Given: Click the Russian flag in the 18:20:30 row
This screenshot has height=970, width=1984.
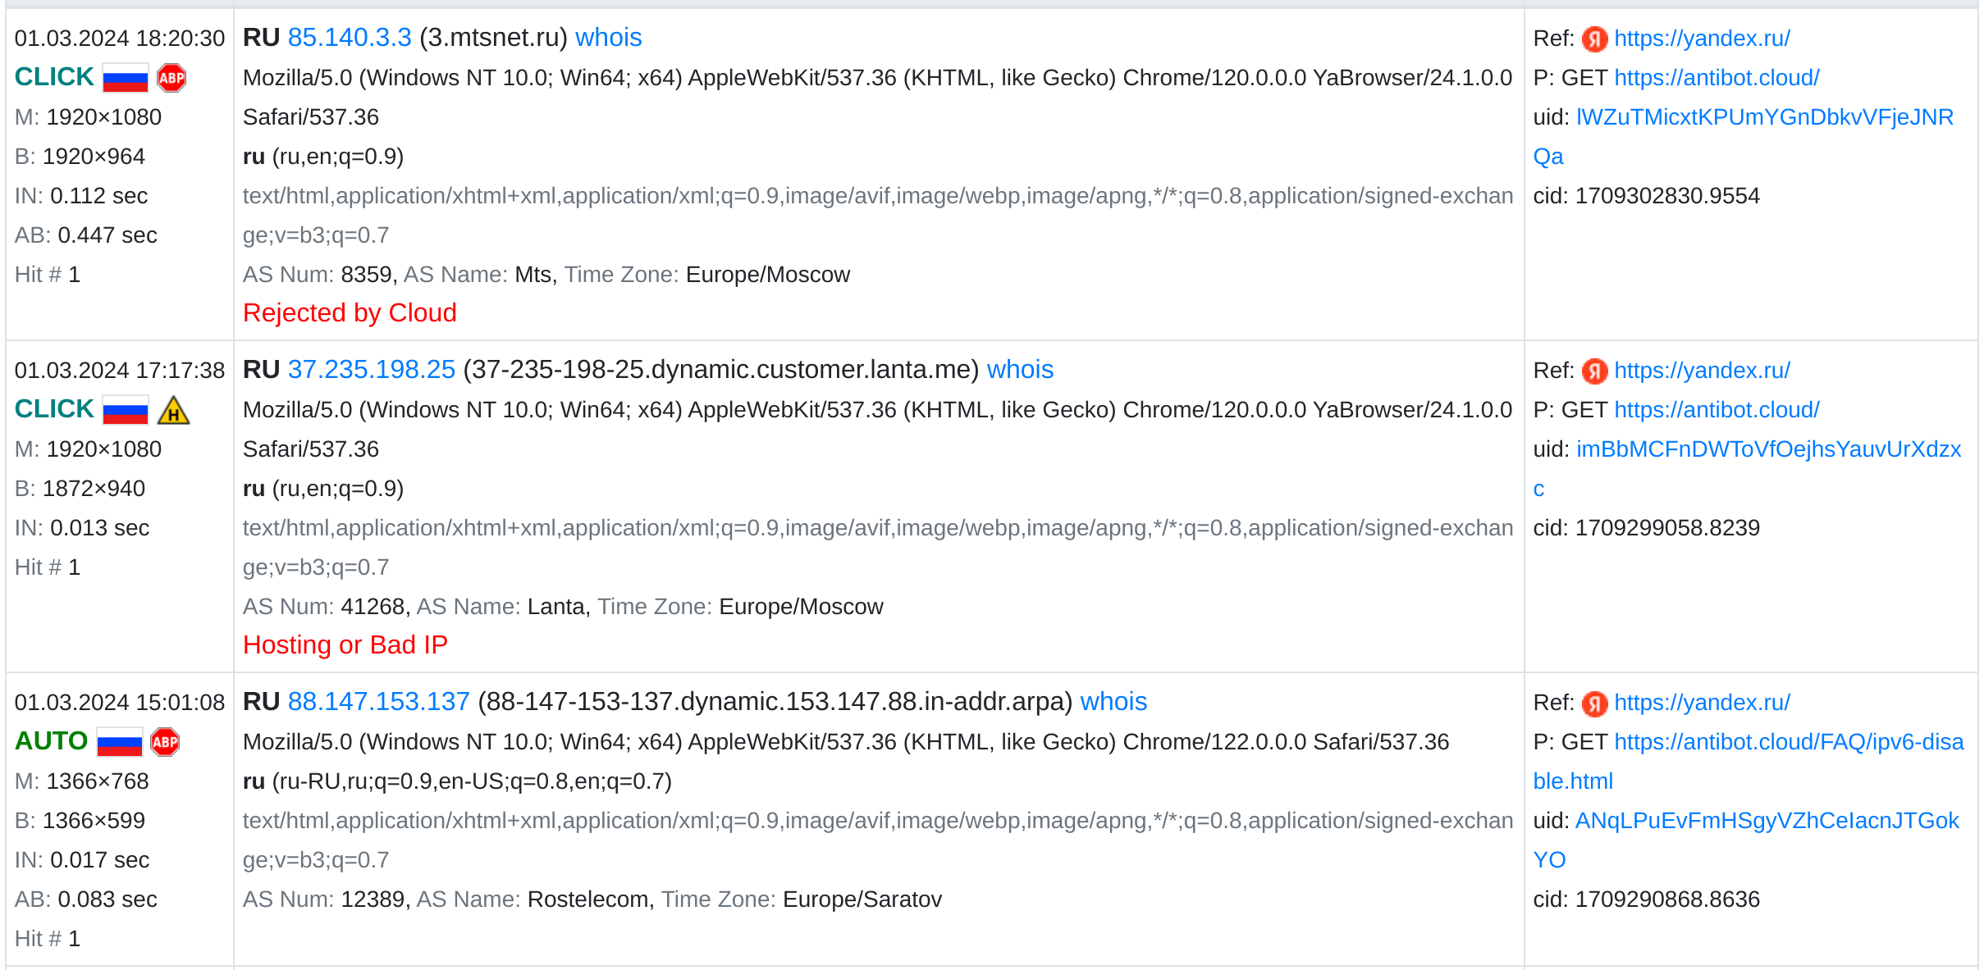Looking at the screenshot, I should click(x=126, y=79).
